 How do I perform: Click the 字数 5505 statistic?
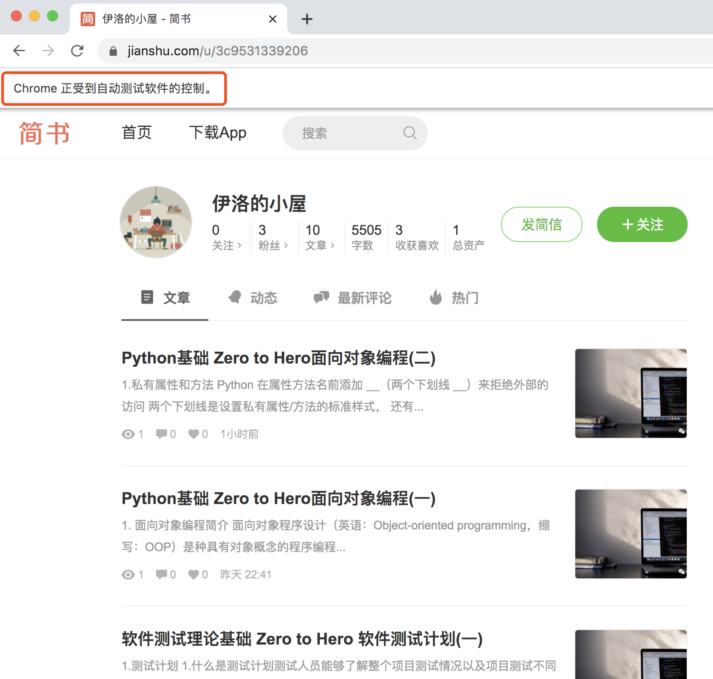[x=366, y=238]
